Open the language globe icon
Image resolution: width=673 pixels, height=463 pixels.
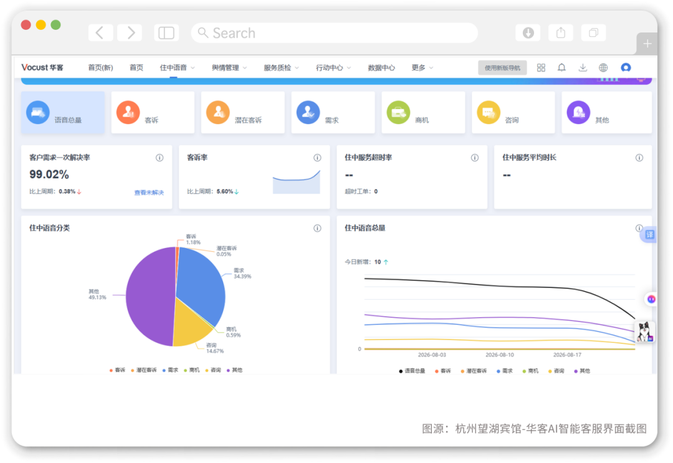603,67
